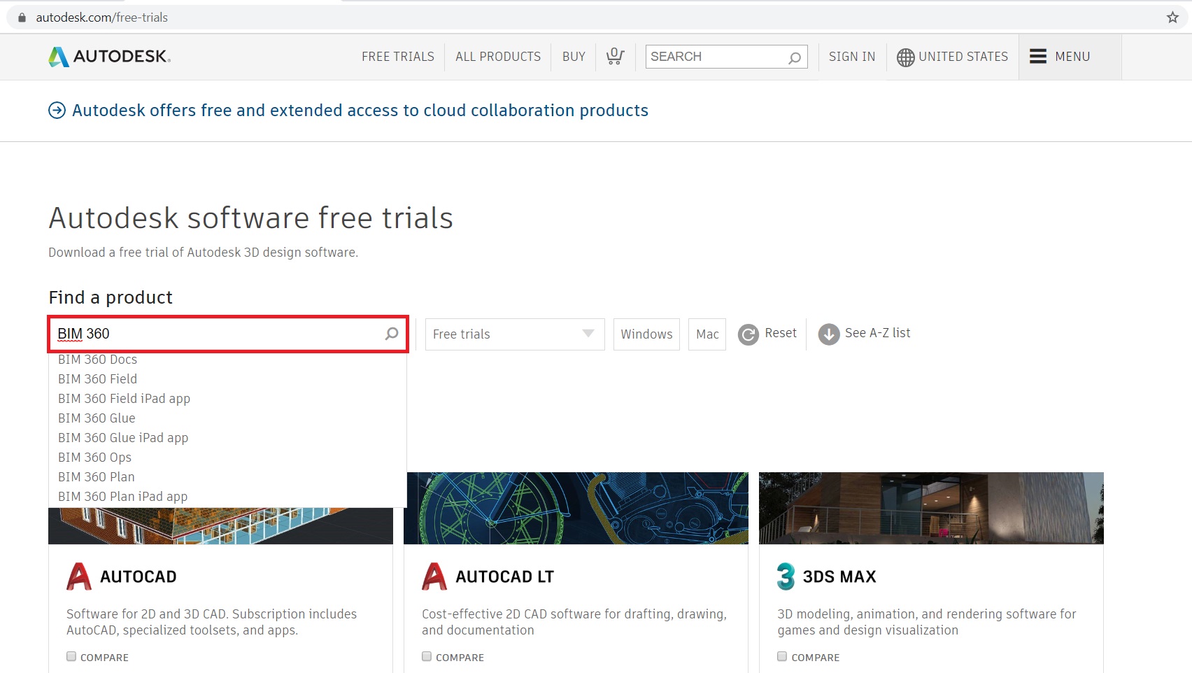Filter products by Windows button
Screen dimensions: 1192x673
pos(646,334)
